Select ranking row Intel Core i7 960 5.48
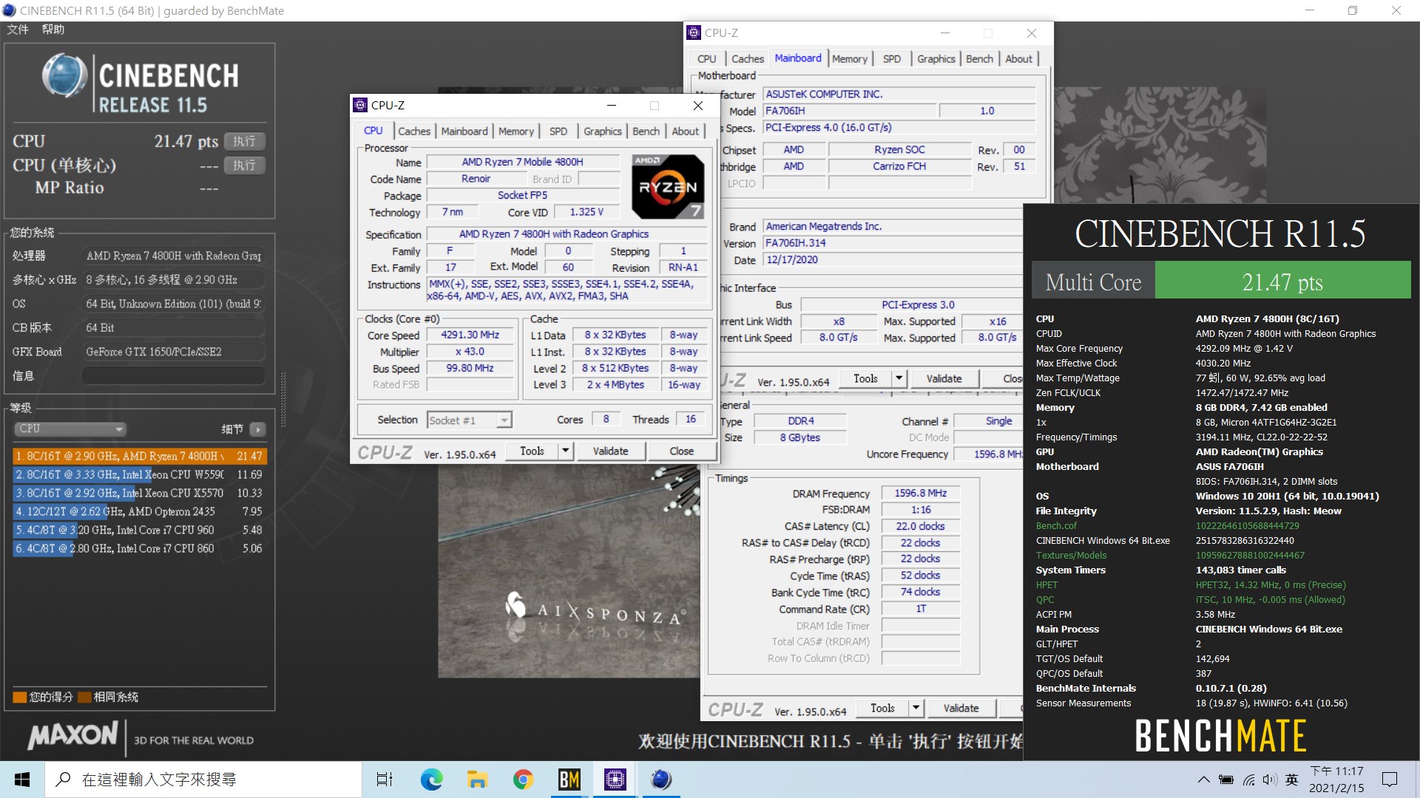 [x=140, y=530]
